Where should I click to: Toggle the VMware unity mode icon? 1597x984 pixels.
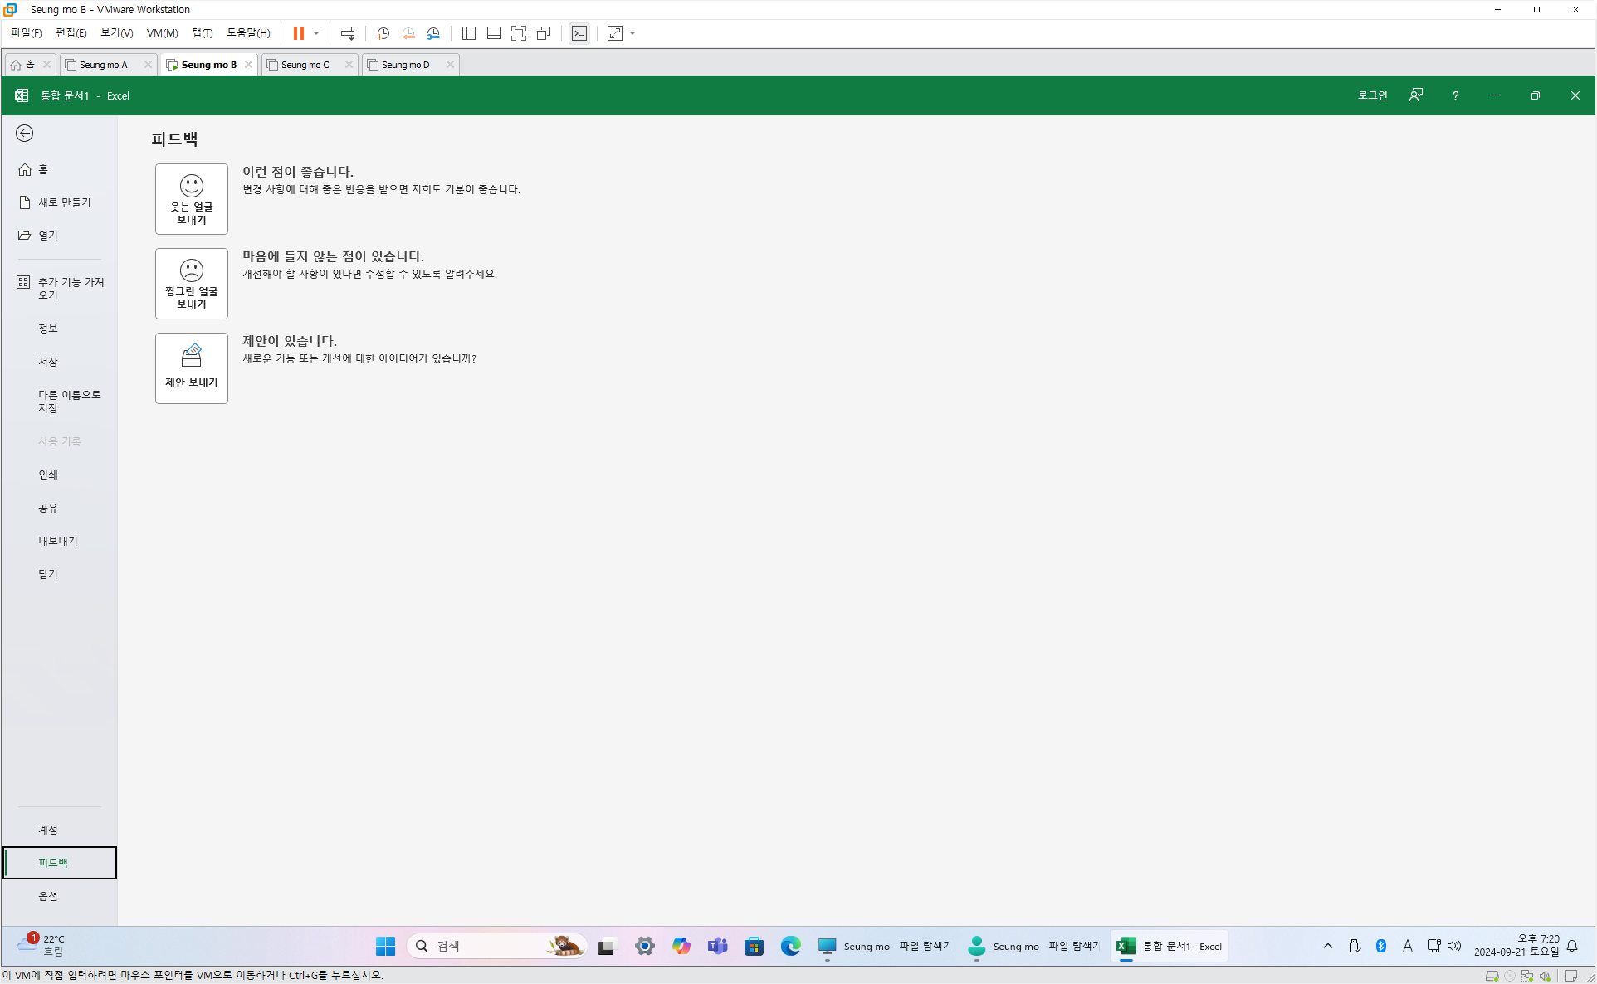tap(544, 33)
